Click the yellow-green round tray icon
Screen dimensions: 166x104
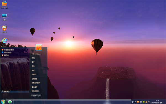[x=144, y=102]
